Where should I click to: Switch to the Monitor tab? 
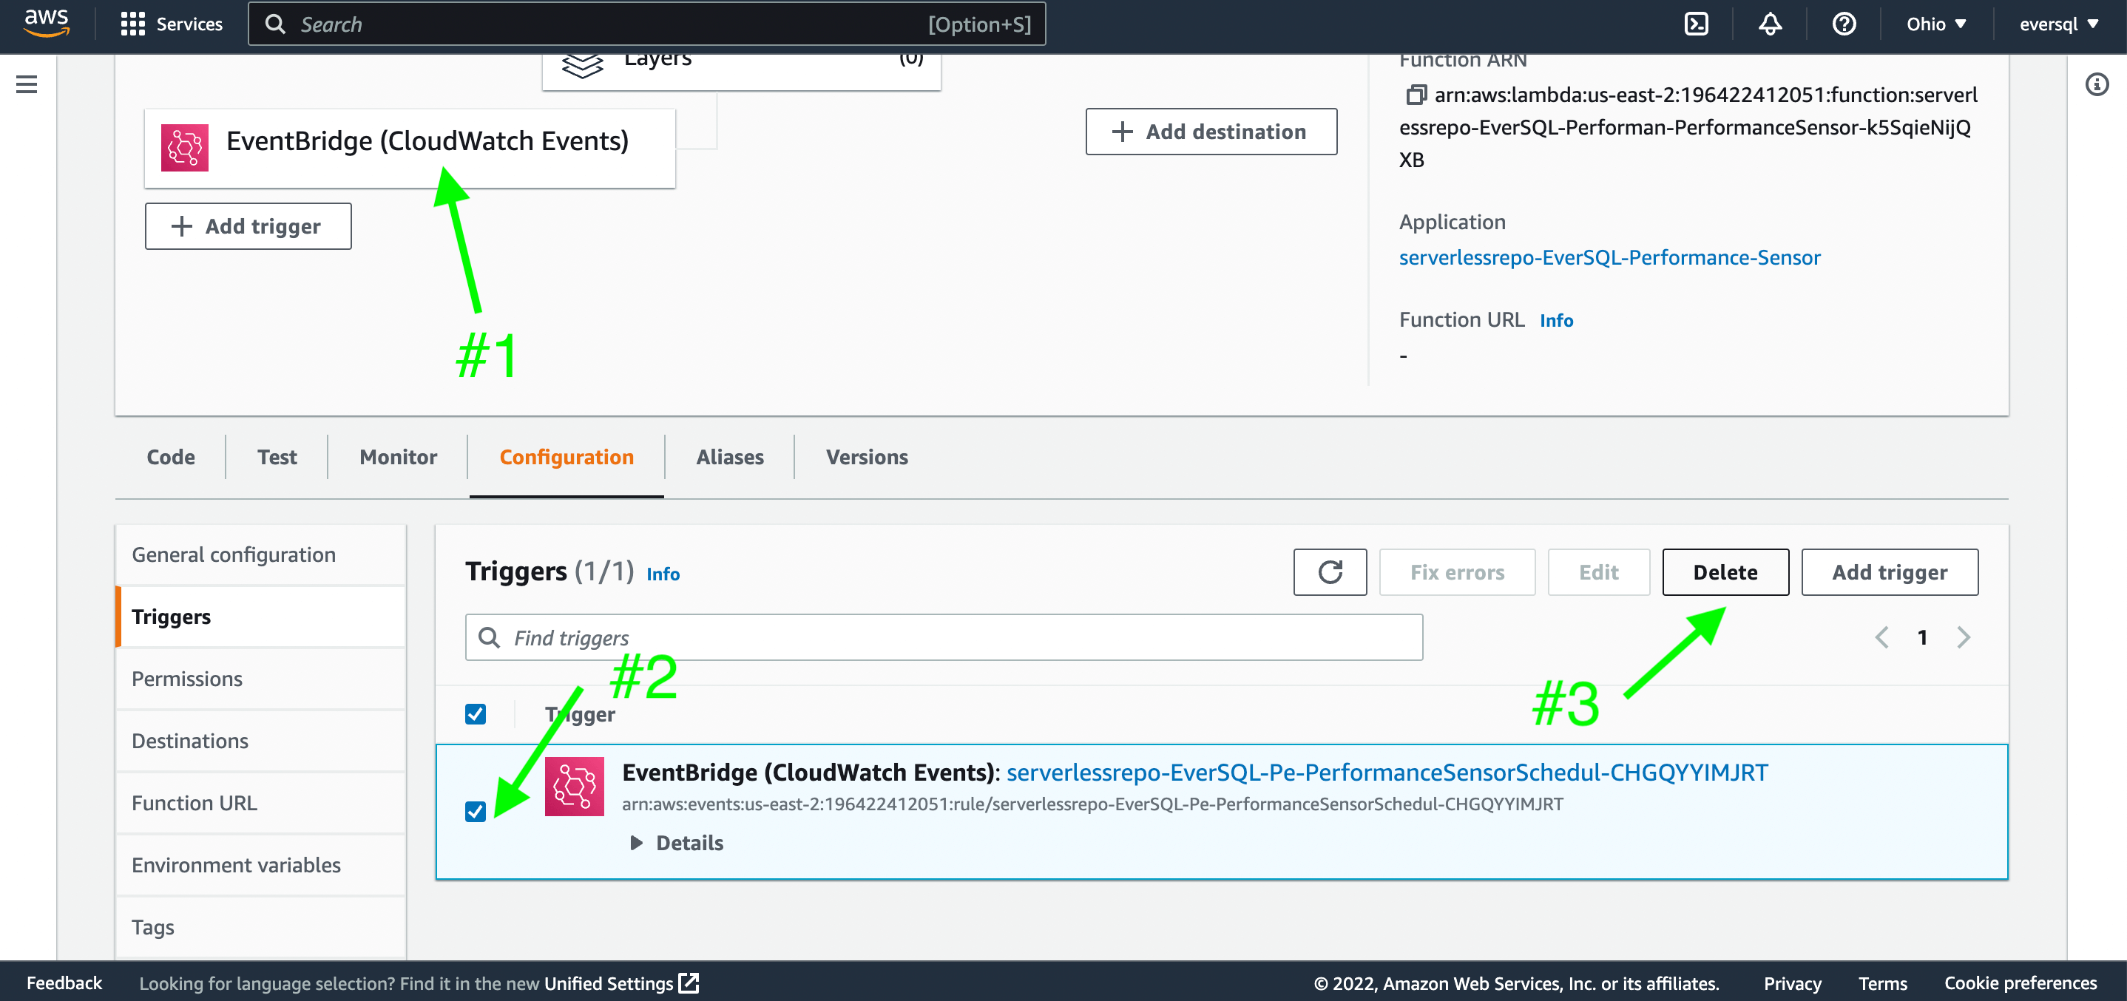(398, 456)
